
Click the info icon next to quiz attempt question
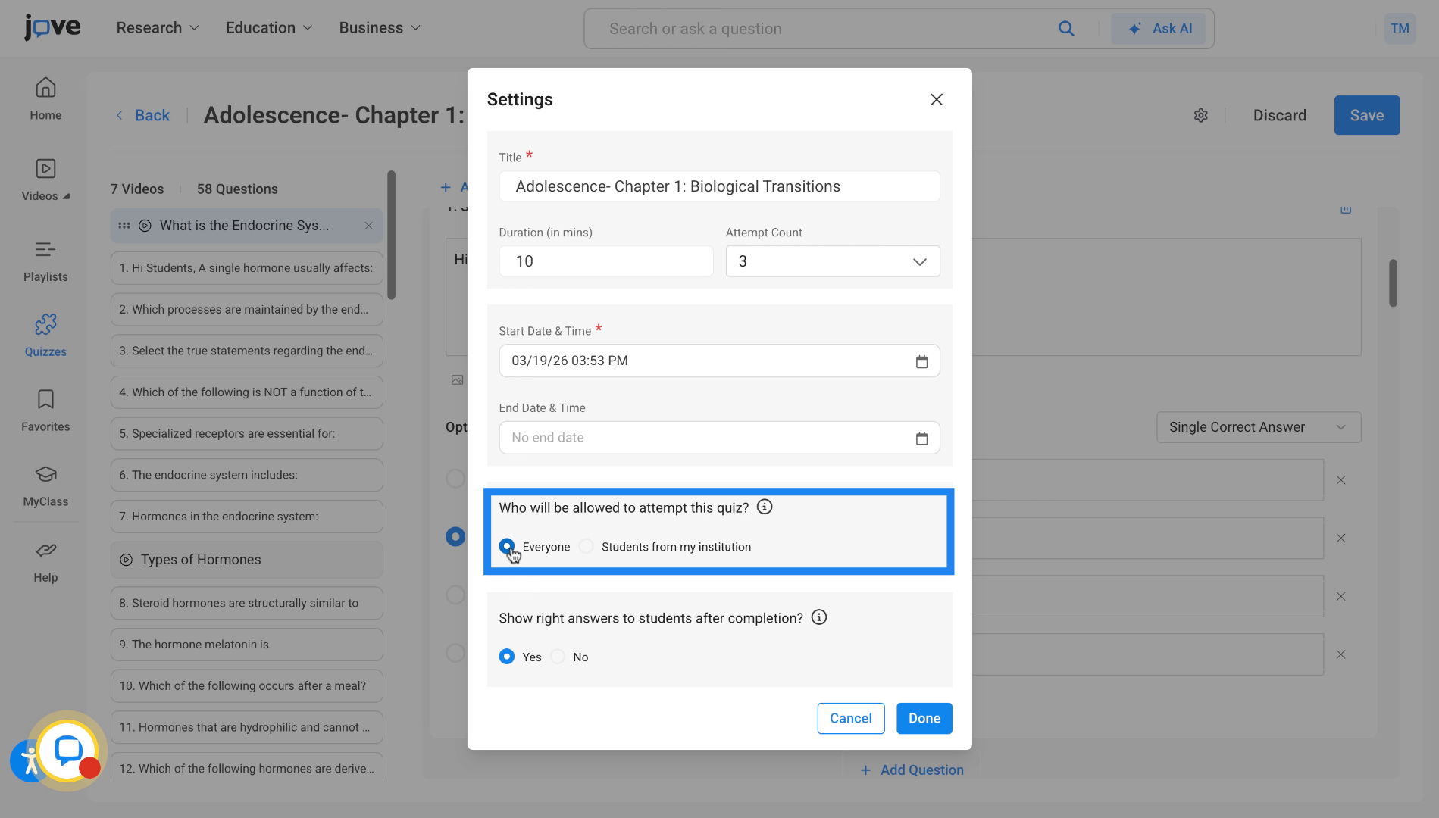[x=765, y=507]
